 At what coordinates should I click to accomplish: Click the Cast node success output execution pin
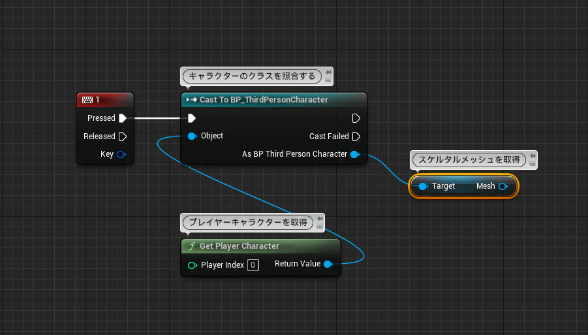(x=356, y=118)
